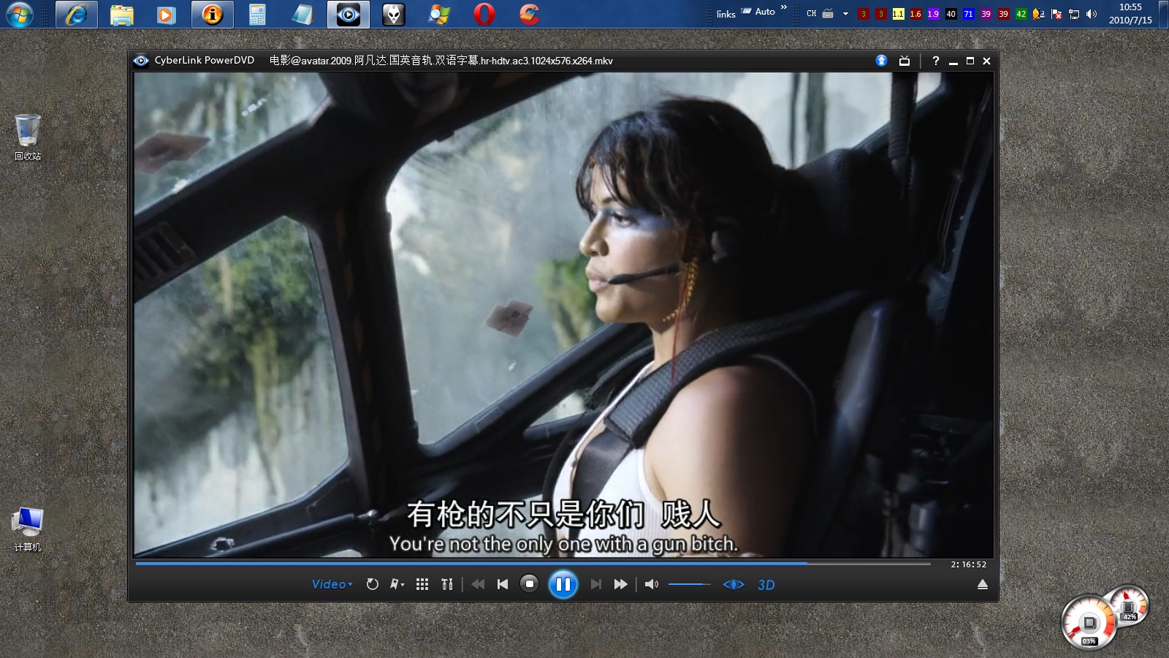Open the red swirl CCleaner-like taskbar icon
The image size is (1169, 658).
tap(530, 15)
